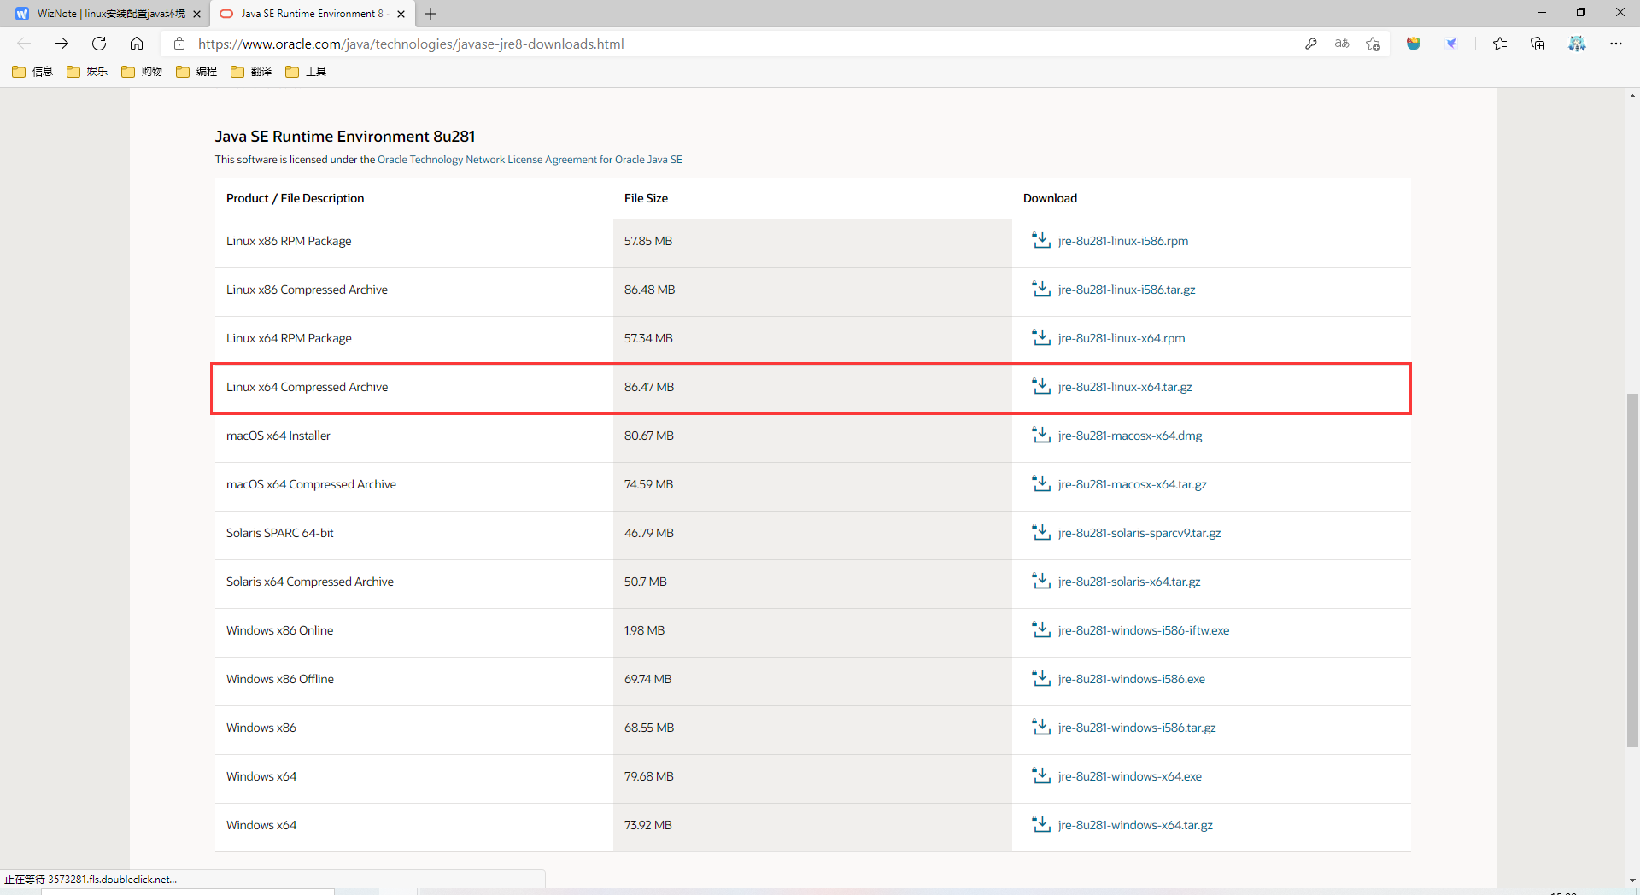Click download icon for windows-i586-iftw.exe

coord(1040,629)
